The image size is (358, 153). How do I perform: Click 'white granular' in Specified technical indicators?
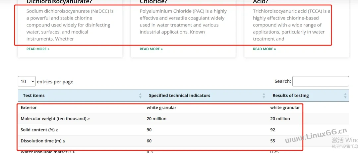click(161, 107)
